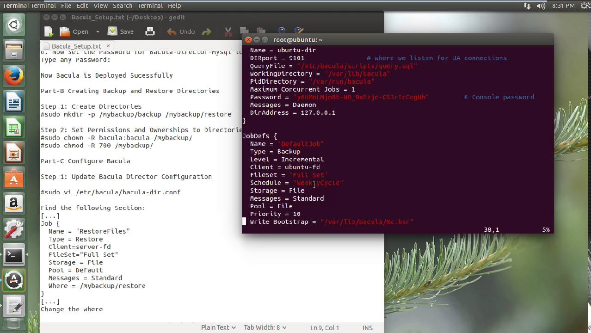The image size is (591, 333).
Task: Click "Part-C Configure Bacula" text in gedit
Action: 85,161
